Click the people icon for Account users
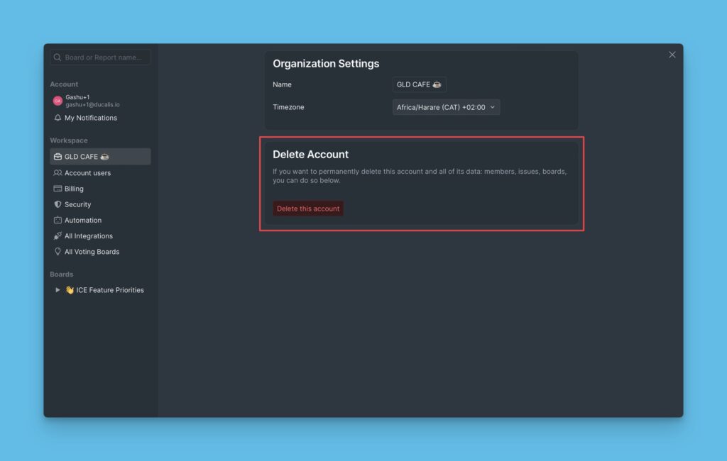This screenshot has height=461, width=727. pos(58,173)
